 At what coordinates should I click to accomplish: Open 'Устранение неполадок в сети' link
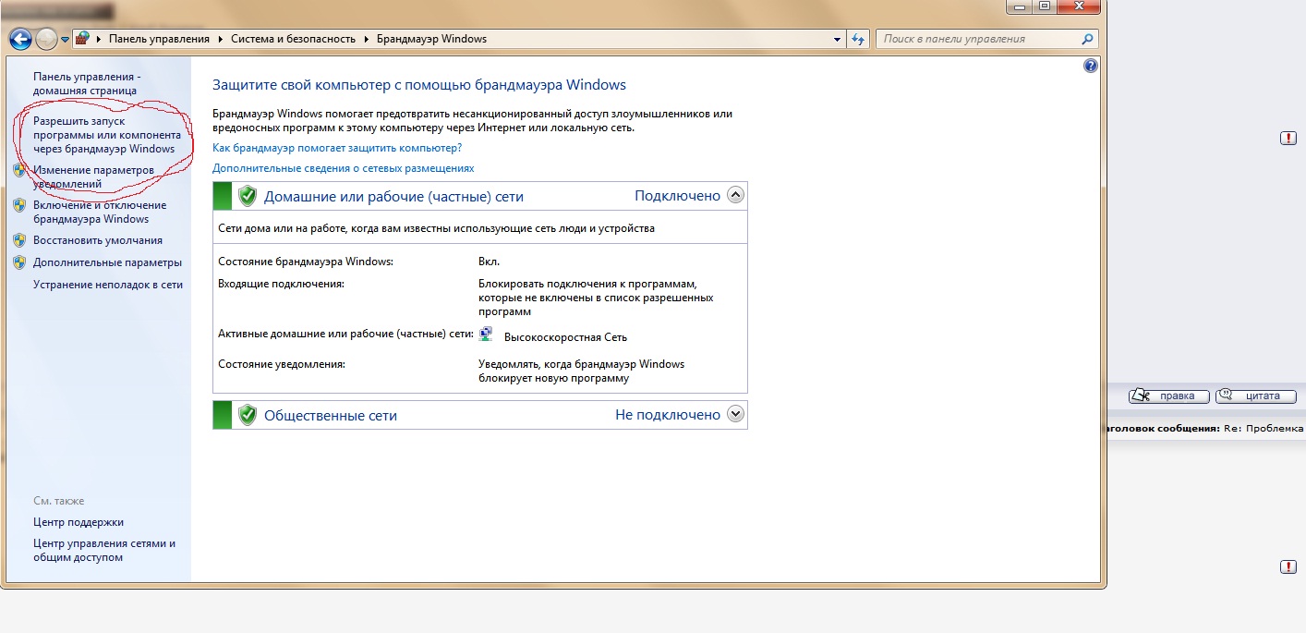click(x=108, y=285)
